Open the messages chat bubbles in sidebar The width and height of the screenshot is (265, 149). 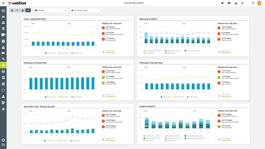point(3,35)
